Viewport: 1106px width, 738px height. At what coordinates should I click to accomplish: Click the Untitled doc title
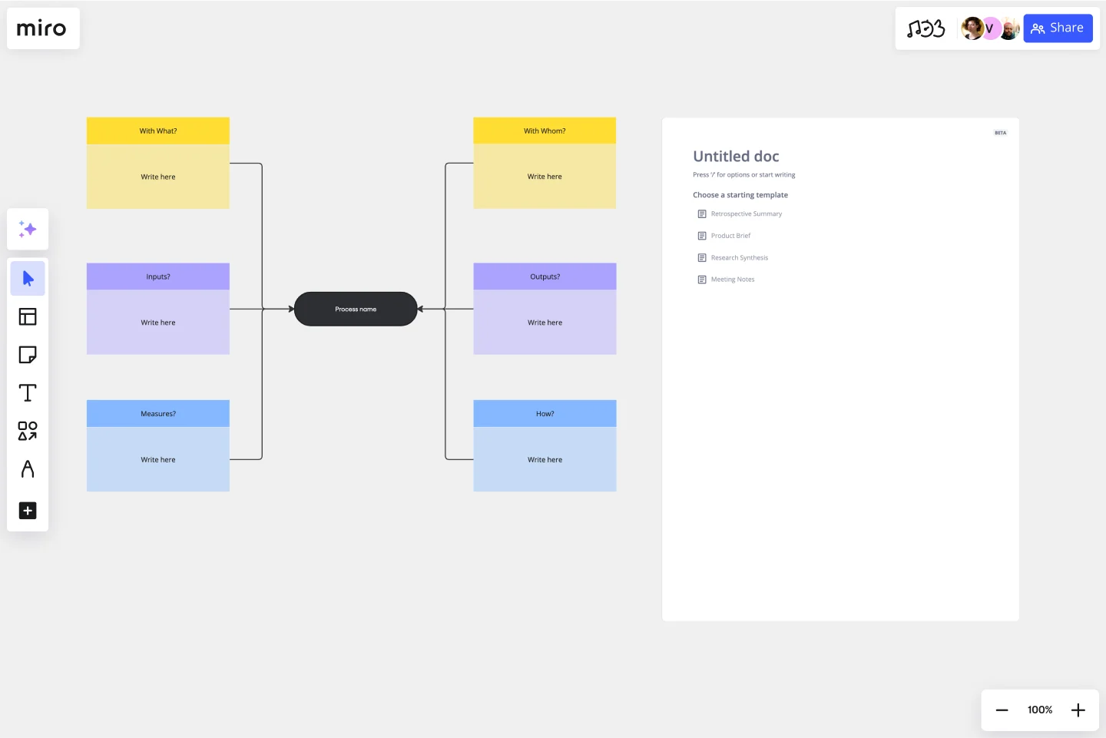[x=736, y=157]
